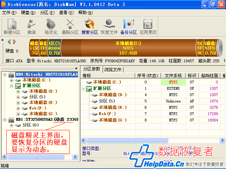Collapse 扩展分区 node in the tree
The image size is (226, 169).
click(x=11, y=86)
